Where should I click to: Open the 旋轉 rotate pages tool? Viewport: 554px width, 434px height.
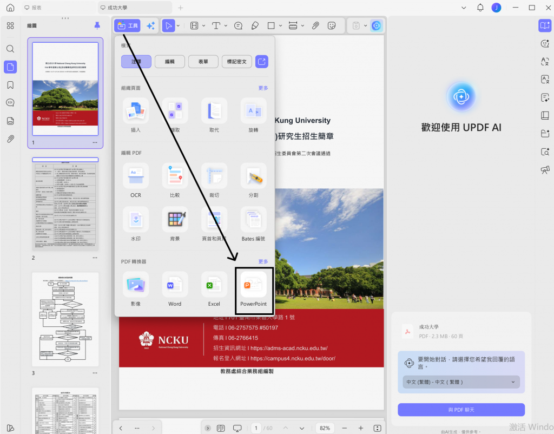253,116
